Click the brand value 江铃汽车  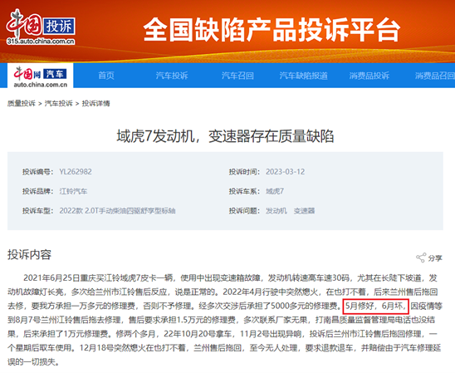click(73, 191)
